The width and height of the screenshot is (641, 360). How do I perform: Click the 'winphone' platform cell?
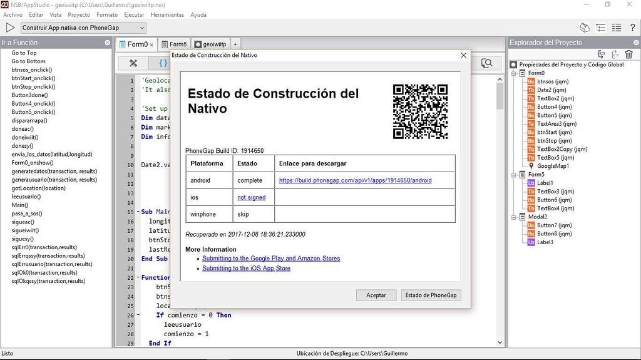click(209, 214)
